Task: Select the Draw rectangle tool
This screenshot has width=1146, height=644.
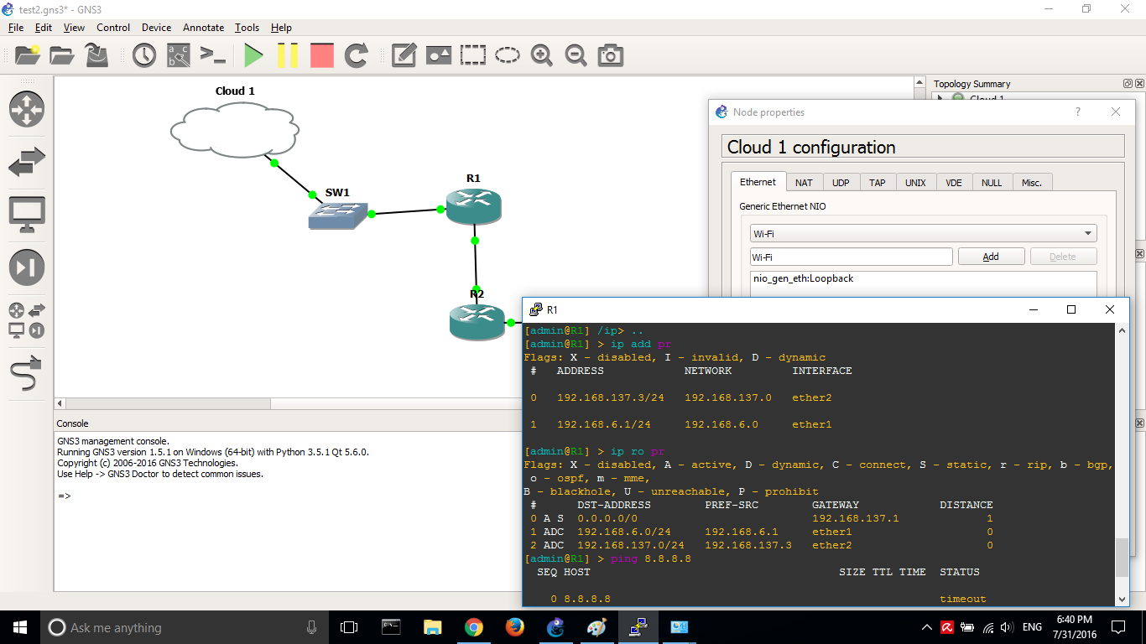Action: [x=473, y=55]
